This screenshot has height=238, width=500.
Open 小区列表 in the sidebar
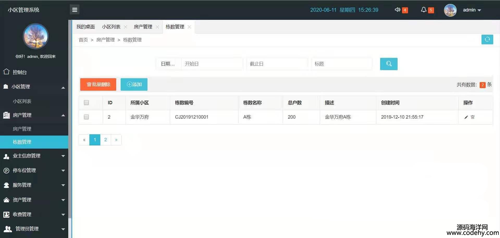22,101
